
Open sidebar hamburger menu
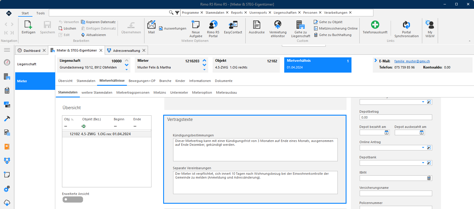[7, 50]
